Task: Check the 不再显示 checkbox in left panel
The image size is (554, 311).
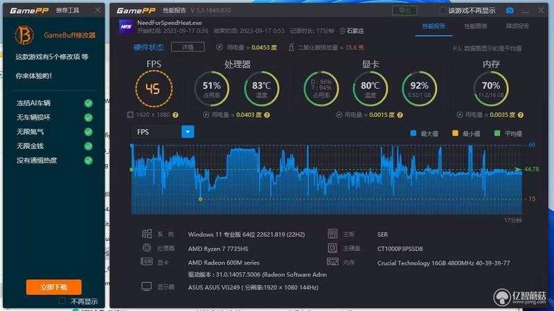Action: (x=62, y=301)
